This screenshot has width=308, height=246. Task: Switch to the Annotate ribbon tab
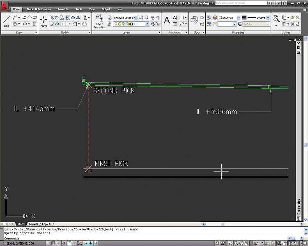coord(63,9)
